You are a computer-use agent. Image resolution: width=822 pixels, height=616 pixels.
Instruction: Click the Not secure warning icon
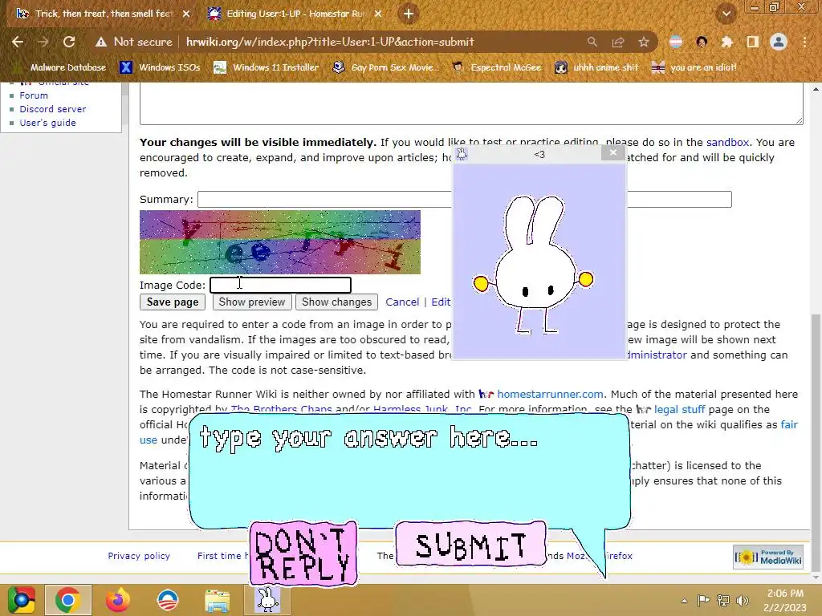point(100,42)
